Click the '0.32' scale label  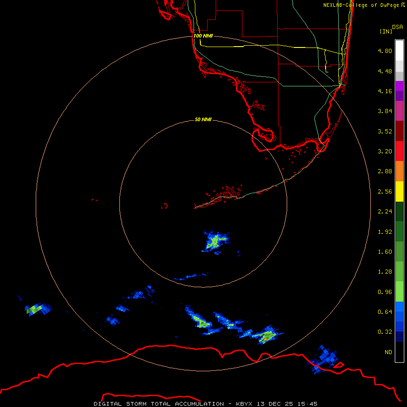coord(385,332)
